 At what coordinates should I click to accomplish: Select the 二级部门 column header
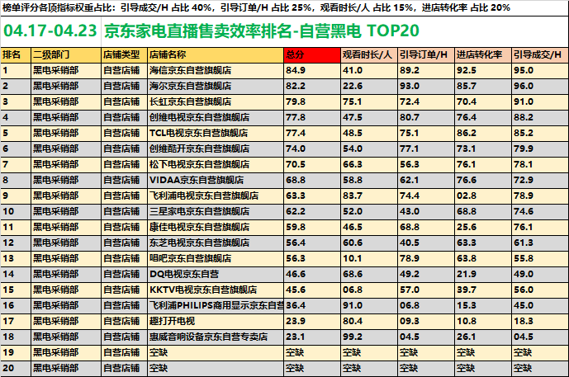tap(66, 54)
